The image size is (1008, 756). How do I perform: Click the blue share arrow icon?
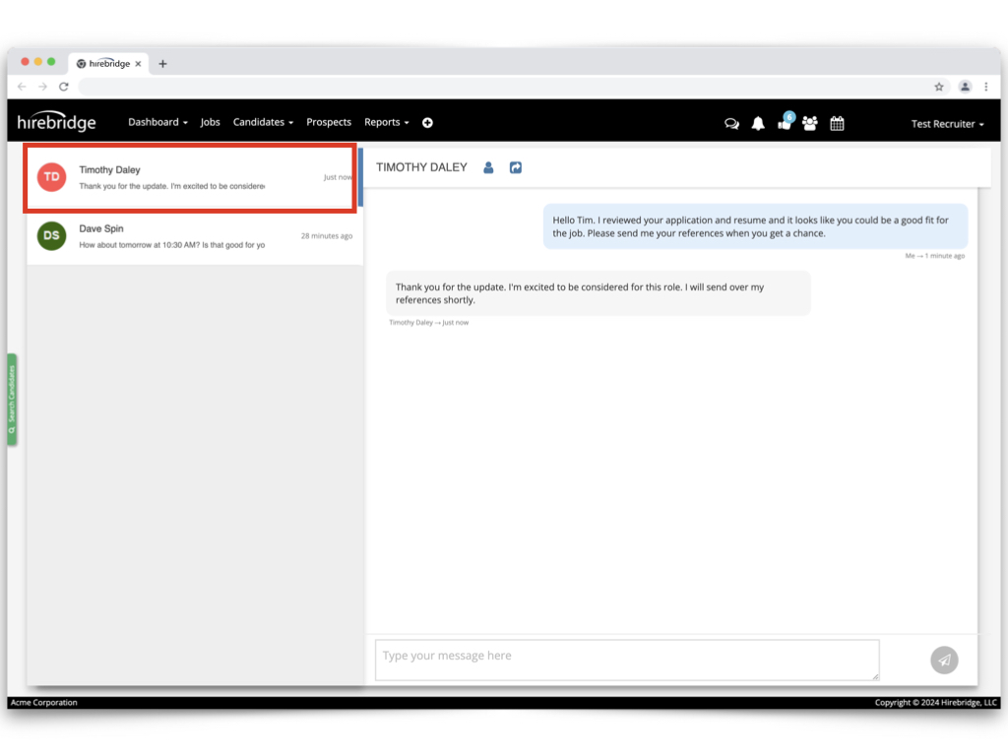point(516,168)
